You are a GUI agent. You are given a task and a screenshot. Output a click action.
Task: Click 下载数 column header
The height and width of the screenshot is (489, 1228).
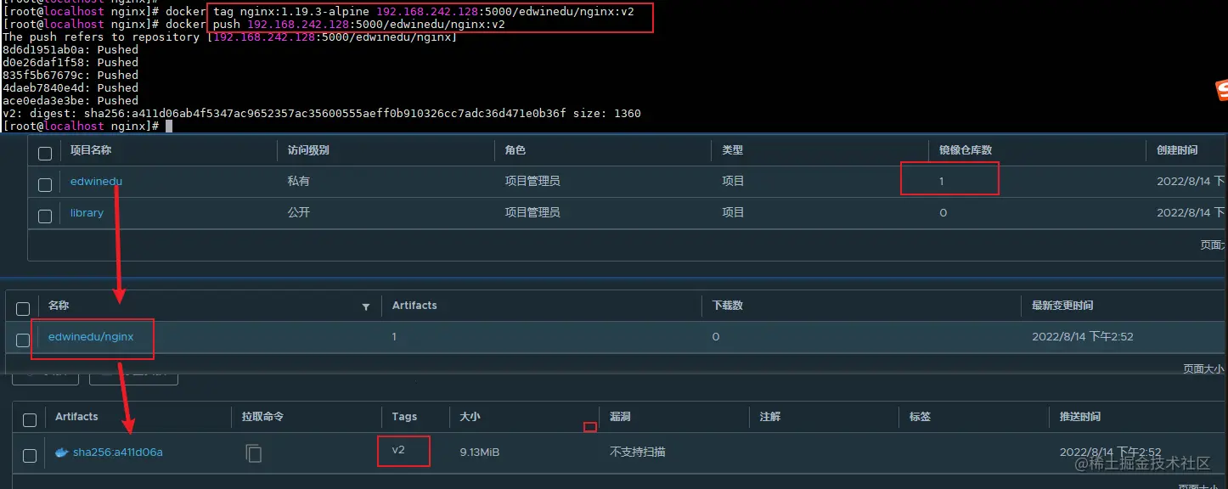coord(727,305)
